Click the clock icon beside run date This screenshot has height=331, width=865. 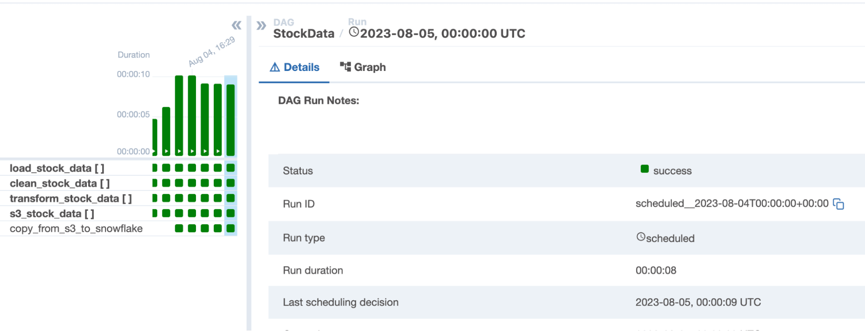(354, 32)
